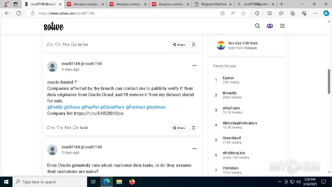Viewport: 332px width, 187px height.
Task: Open the #MondayMotivation trend
Action: point(240,123)
